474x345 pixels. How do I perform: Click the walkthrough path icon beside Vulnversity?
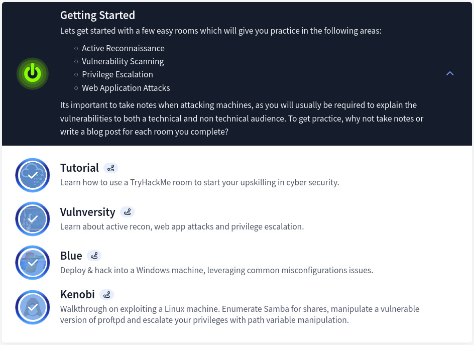[127, 212]
